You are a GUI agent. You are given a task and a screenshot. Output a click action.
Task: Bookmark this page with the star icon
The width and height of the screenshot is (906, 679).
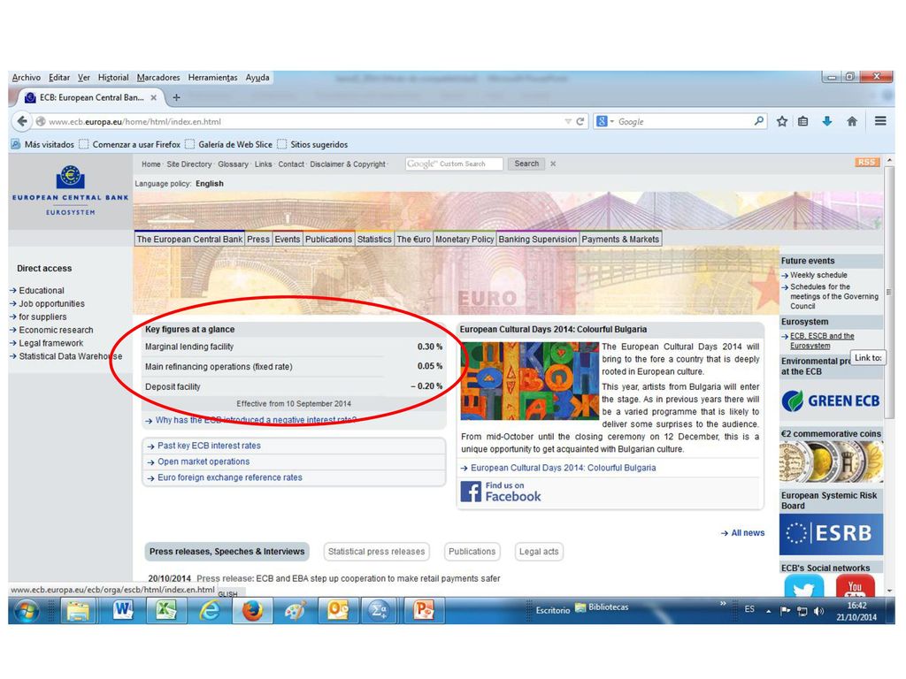click(x=782, y=121)
